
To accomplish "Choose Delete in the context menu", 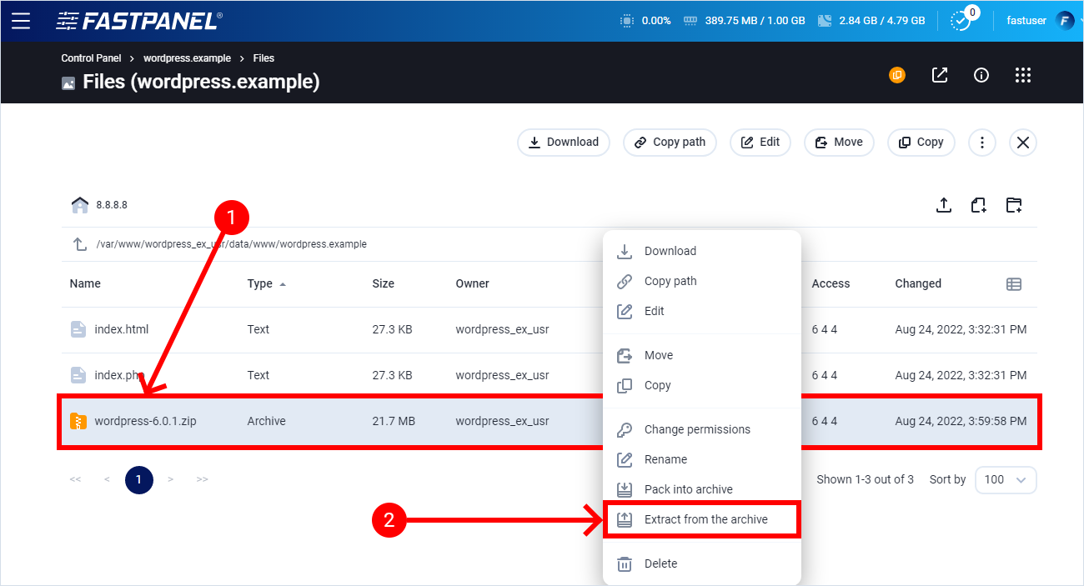I will pyautogui.click(x=701, y=563).
